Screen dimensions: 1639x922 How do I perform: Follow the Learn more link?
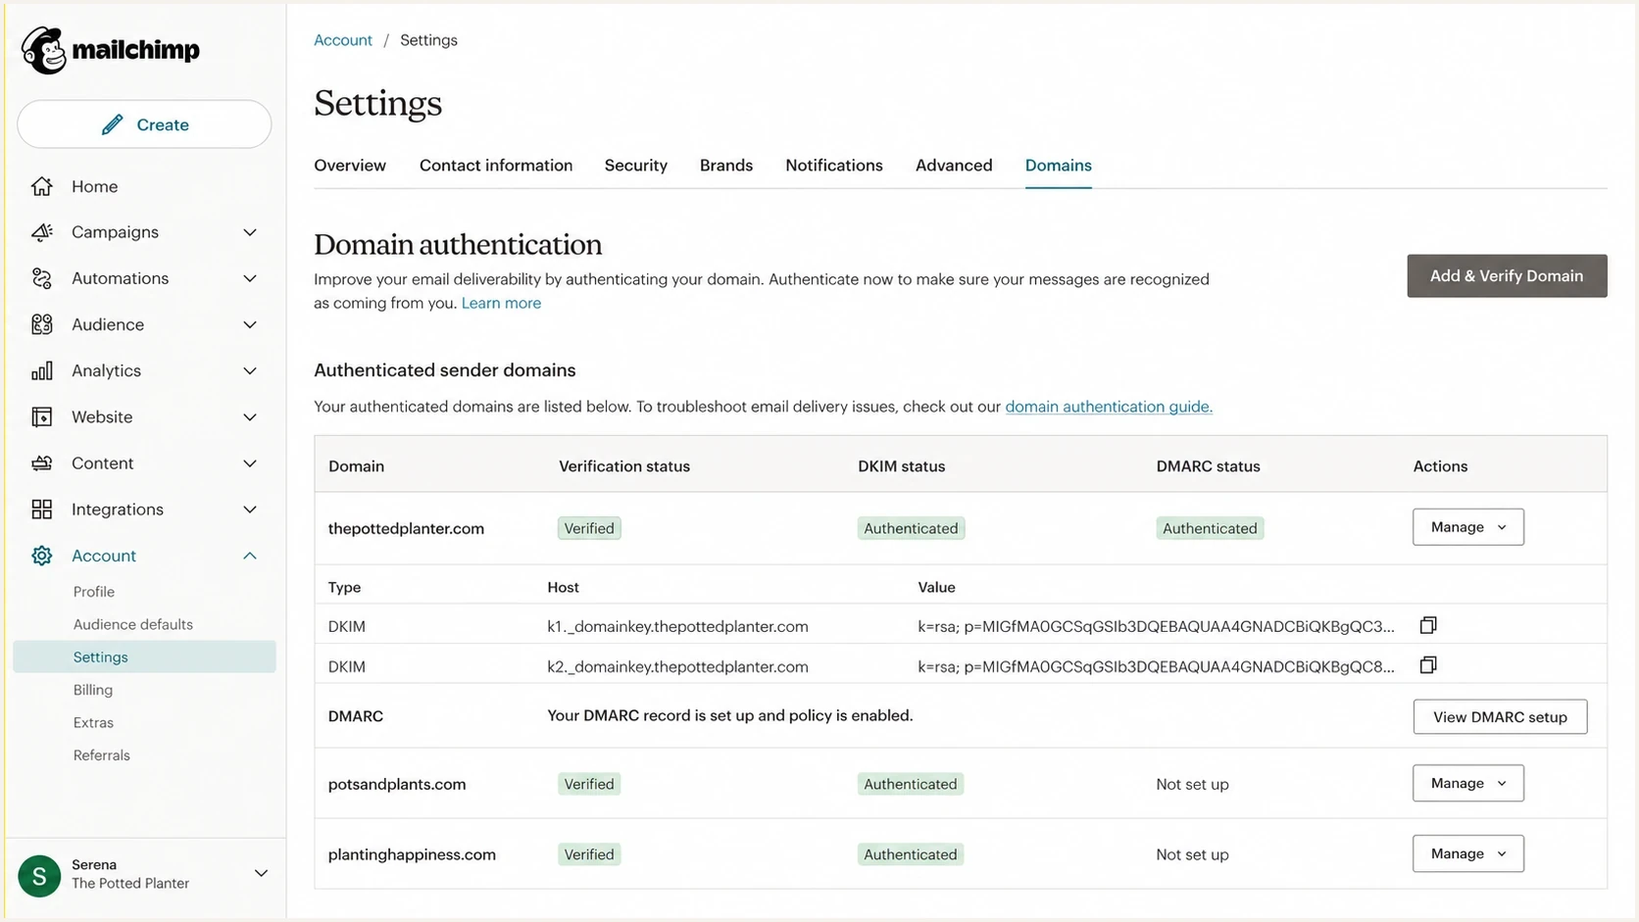tap(501, 303)
